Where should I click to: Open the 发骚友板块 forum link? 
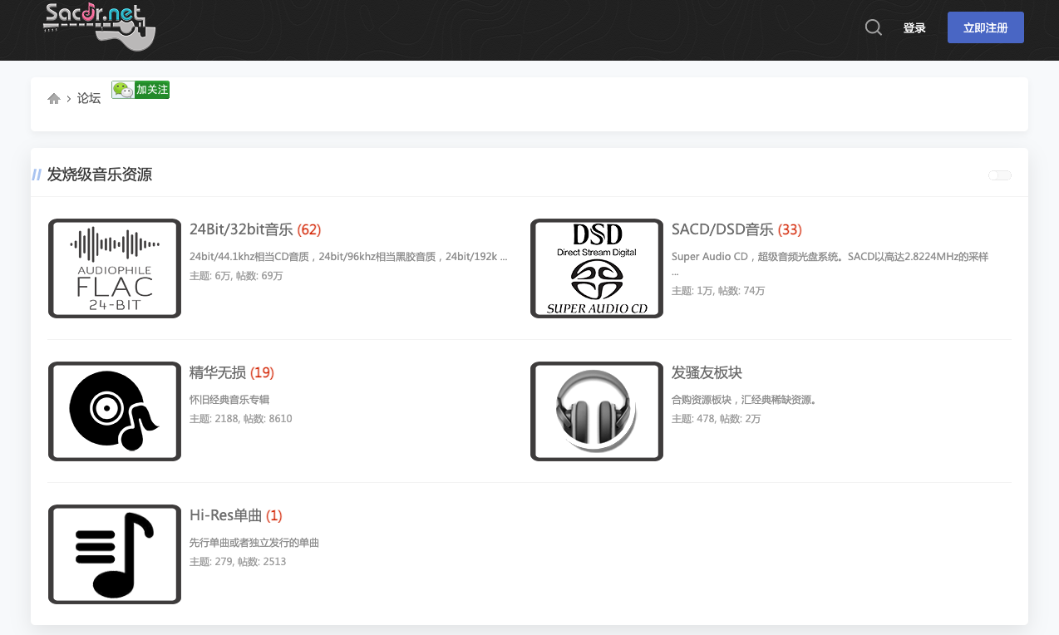pos(707,372)
